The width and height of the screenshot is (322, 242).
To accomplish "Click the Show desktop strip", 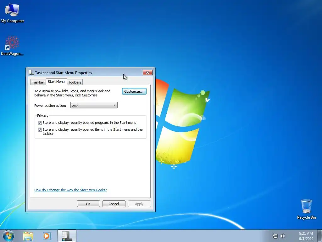I will click(320, 236).
